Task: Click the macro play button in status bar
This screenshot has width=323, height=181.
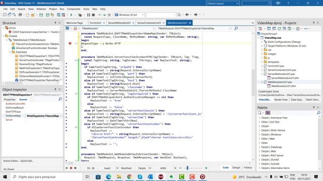Action: [x=67, y=168]
